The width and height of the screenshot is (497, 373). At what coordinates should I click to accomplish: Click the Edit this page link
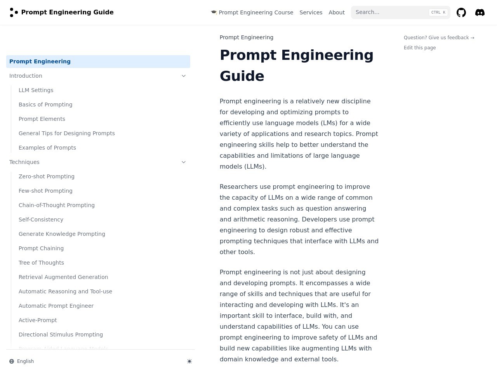click(419, 48)
